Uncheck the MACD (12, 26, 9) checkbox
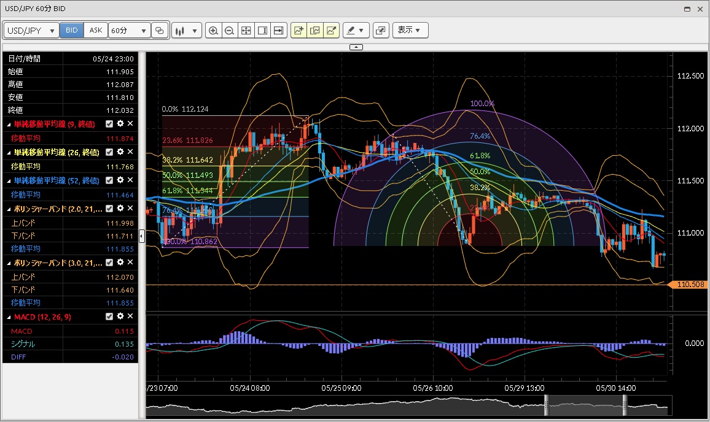 (x=109, y=316)
